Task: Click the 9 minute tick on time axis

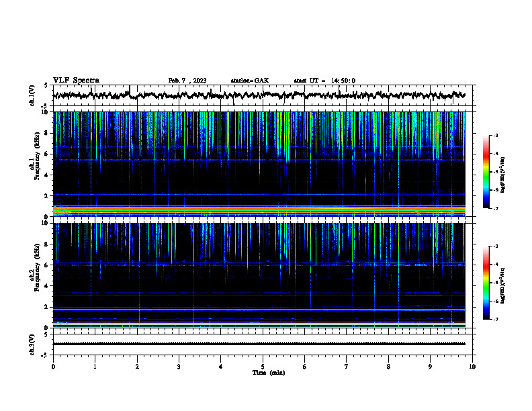Action: point(430,367)
